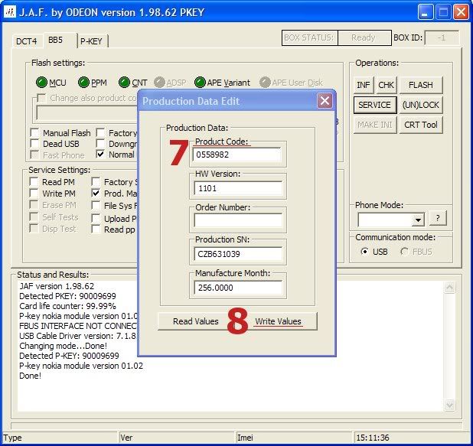
Task: Open the Phone Mode dropdown
Action: point(418,220)
